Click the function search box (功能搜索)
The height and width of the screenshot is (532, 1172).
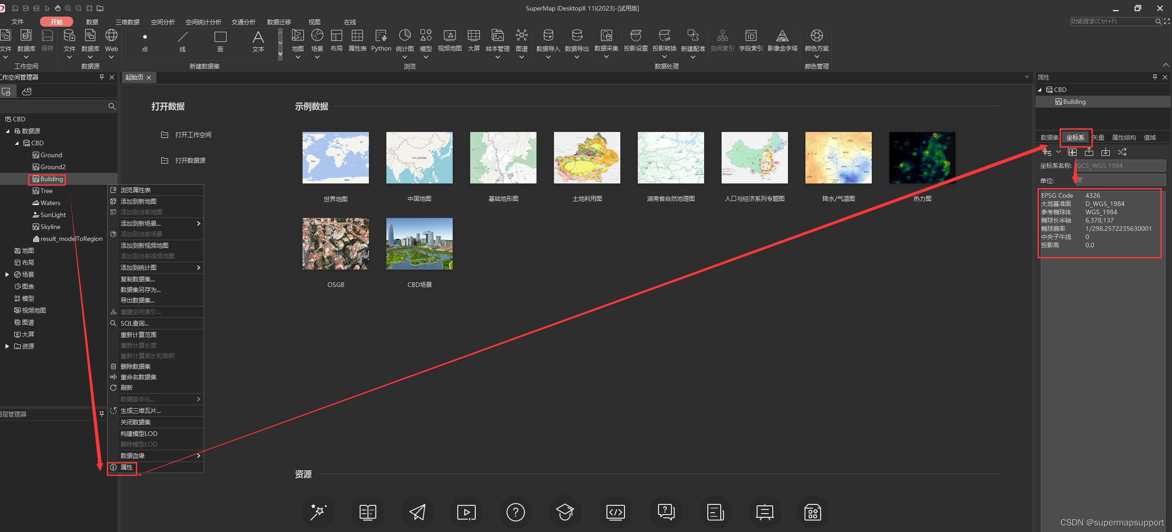coord(1112,21)
